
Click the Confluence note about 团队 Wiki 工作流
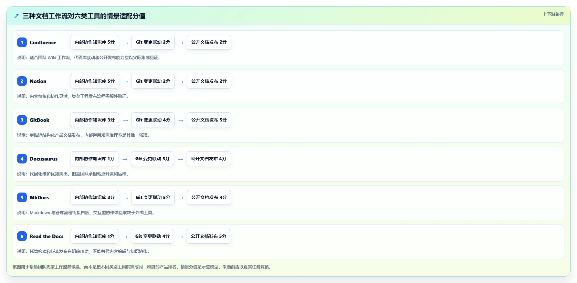pyautogui.click(x=89, y=58)
